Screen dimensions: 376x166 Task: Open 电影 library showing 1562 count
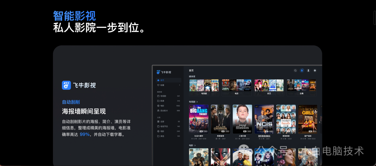[x=169, y=106]
